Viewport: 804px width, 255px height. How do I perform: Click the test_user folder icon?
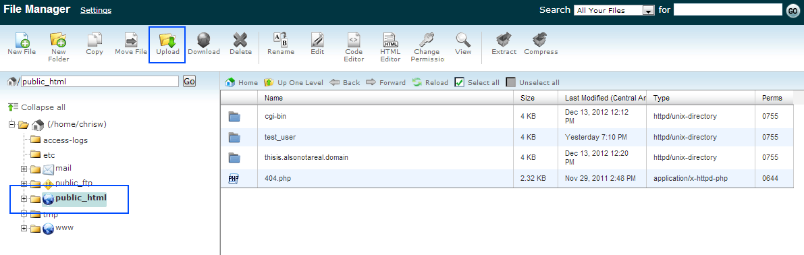[x=234, y=137]
